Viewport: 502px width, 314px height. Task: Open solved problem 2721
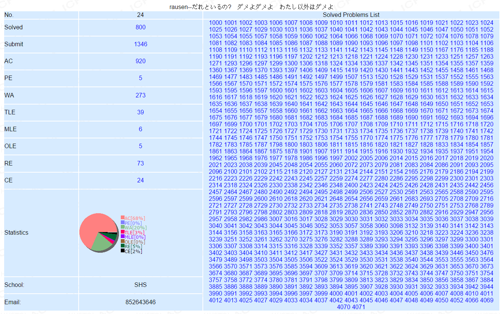click(x=216, y=205)
